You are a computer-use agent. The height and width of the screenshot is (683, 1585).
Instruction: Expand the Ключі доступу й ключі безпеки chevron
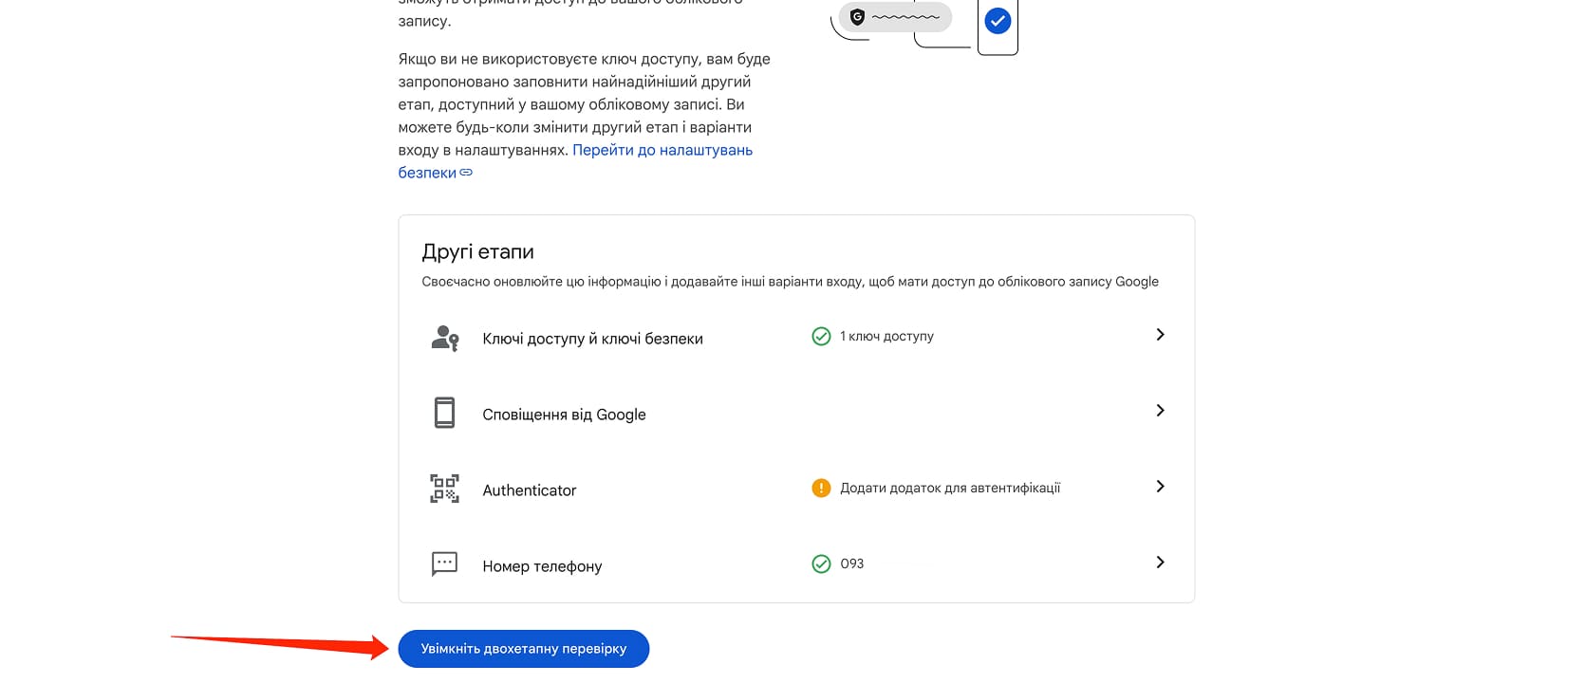point(1160,335)
